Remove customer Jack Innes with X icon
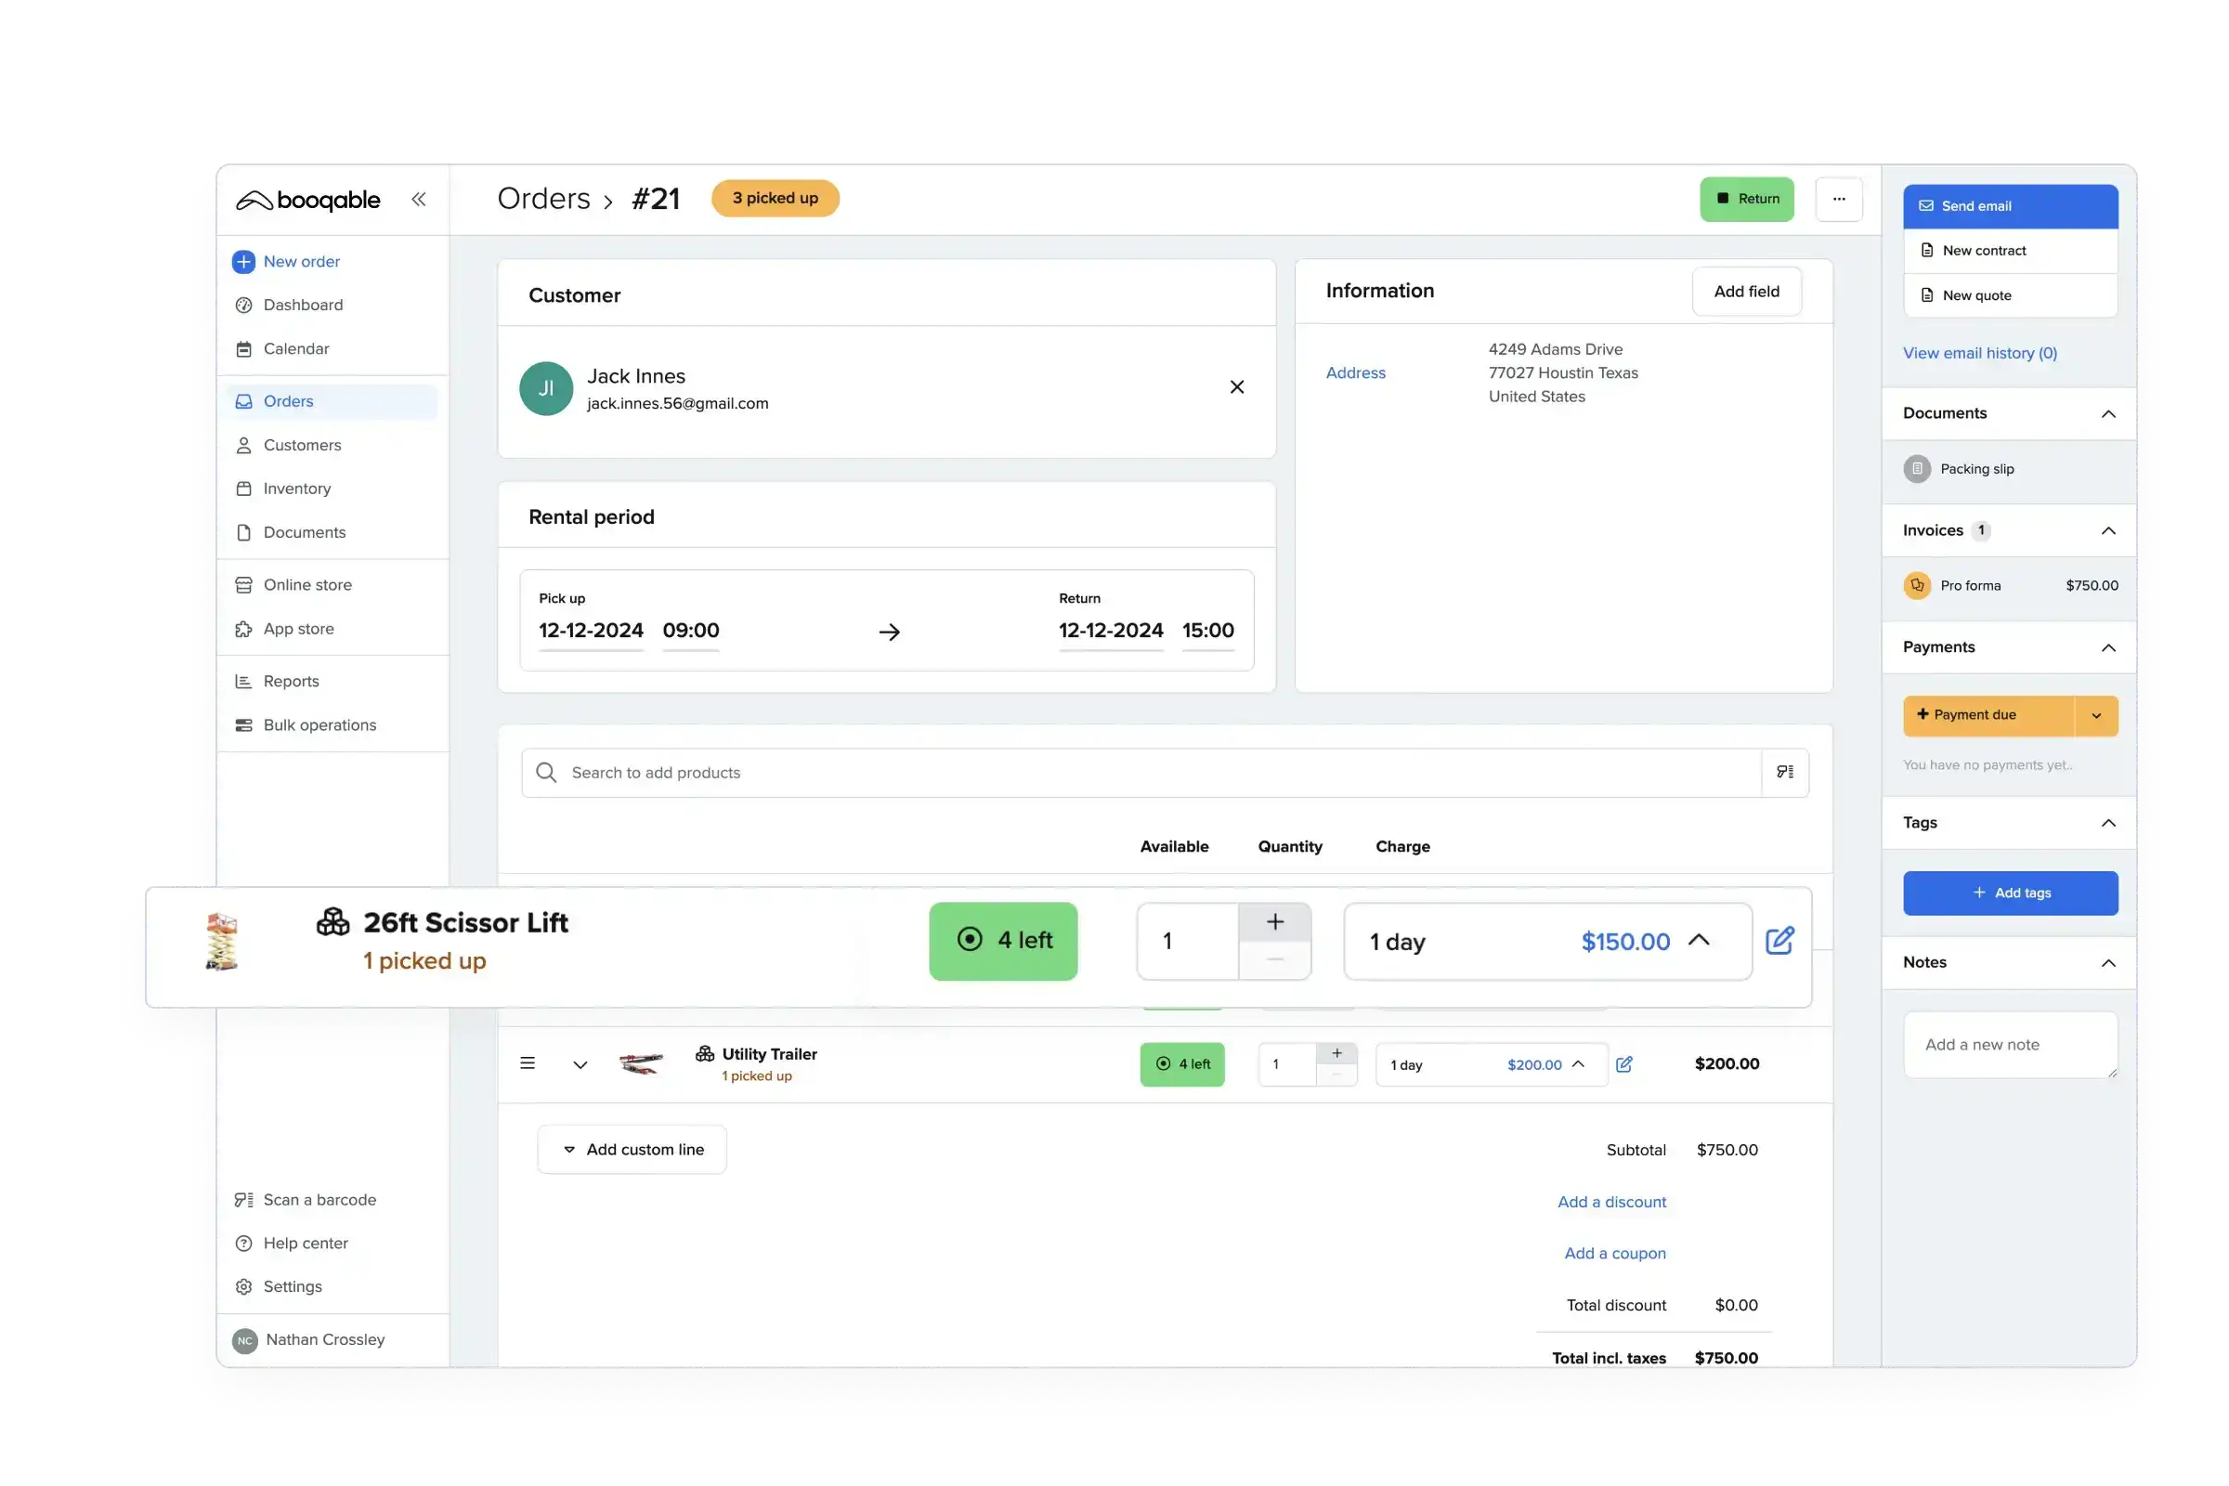This screenshot has width=2229, height=1486. point(1237,386)
